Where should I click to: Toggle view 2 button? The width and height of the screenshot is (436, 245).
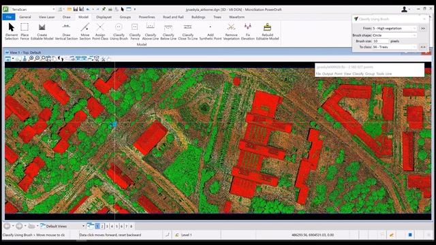102,227
